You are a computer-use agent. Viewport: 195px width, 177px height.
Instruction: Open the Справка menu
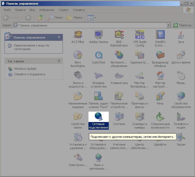(x=79, y=10)
